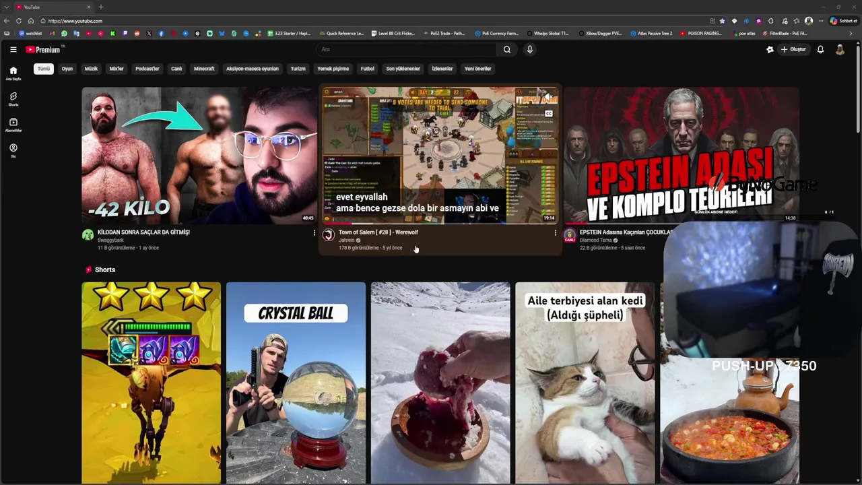Open the Siz (You) sidebar icon
The image size is (862, 485).
pos(13,150)
